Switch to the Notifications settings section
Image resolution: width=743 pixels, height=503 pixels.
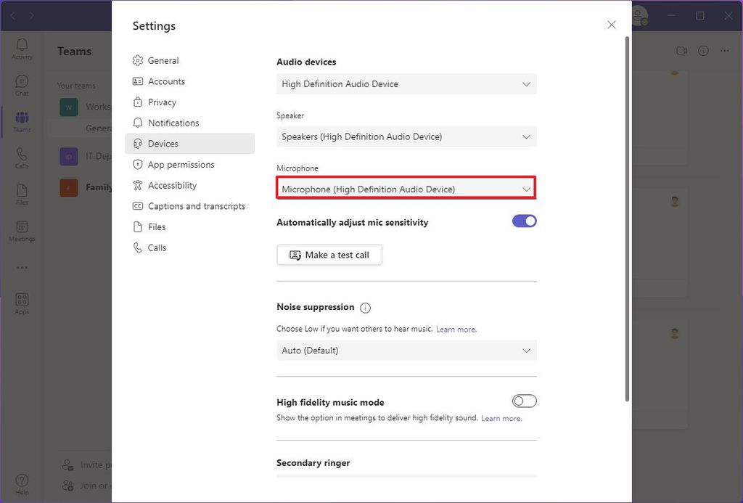[174, 123]
